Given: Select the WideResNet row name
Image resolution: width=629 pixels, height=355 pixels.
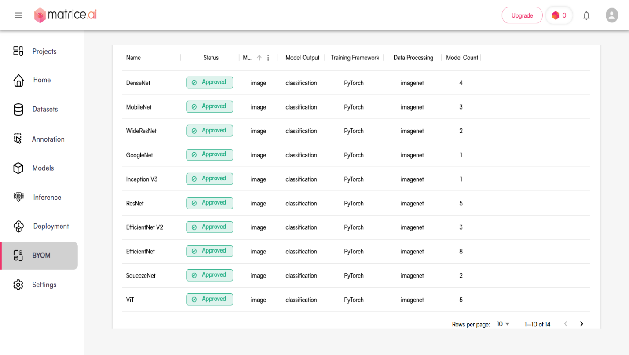Looking at the screenshot, I should tap(141, 131).
